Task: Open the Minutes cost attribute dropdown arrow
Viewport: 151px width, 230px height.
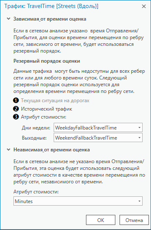Action: tap(139, 201)
